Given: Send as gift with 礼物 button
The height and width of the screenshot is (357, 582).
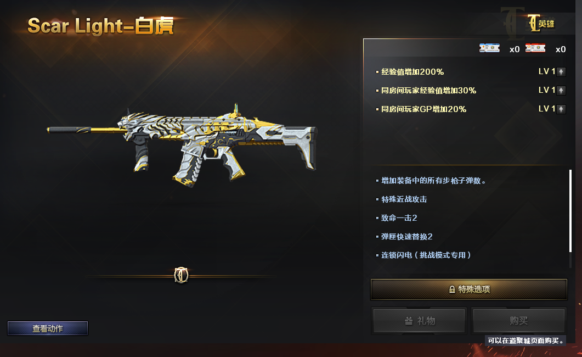Looking at the screenshot, I should tap(419, 321).
